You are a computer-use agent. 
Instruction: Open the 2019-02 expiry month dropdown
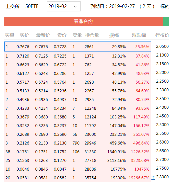coord(64,6)
